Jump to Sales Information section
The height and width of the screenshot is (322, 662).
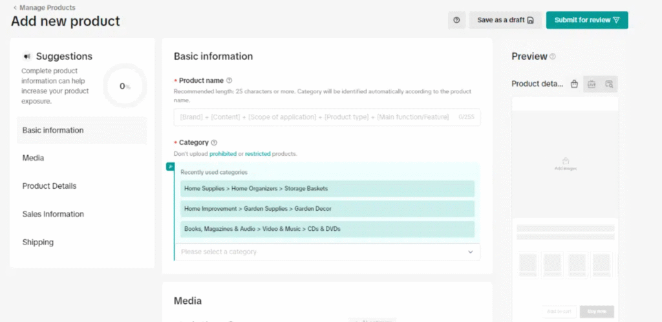(x=53, y=214)
